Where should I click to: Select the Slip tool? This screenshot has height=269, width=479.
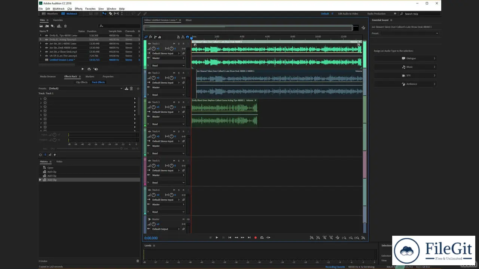116,13
